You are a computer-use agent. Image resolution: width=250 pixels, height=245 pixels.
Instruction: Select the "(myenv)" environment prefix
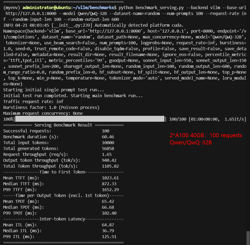pyautogui.click(x=12, y=8)
